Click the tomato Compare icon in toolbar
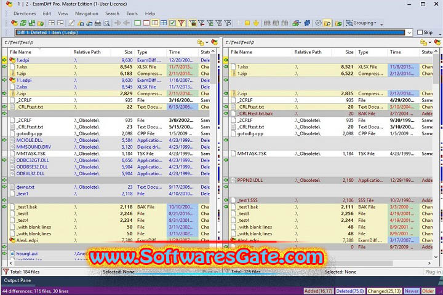The image size is (443, 295). pyautogui.click(x=14, y=23)
